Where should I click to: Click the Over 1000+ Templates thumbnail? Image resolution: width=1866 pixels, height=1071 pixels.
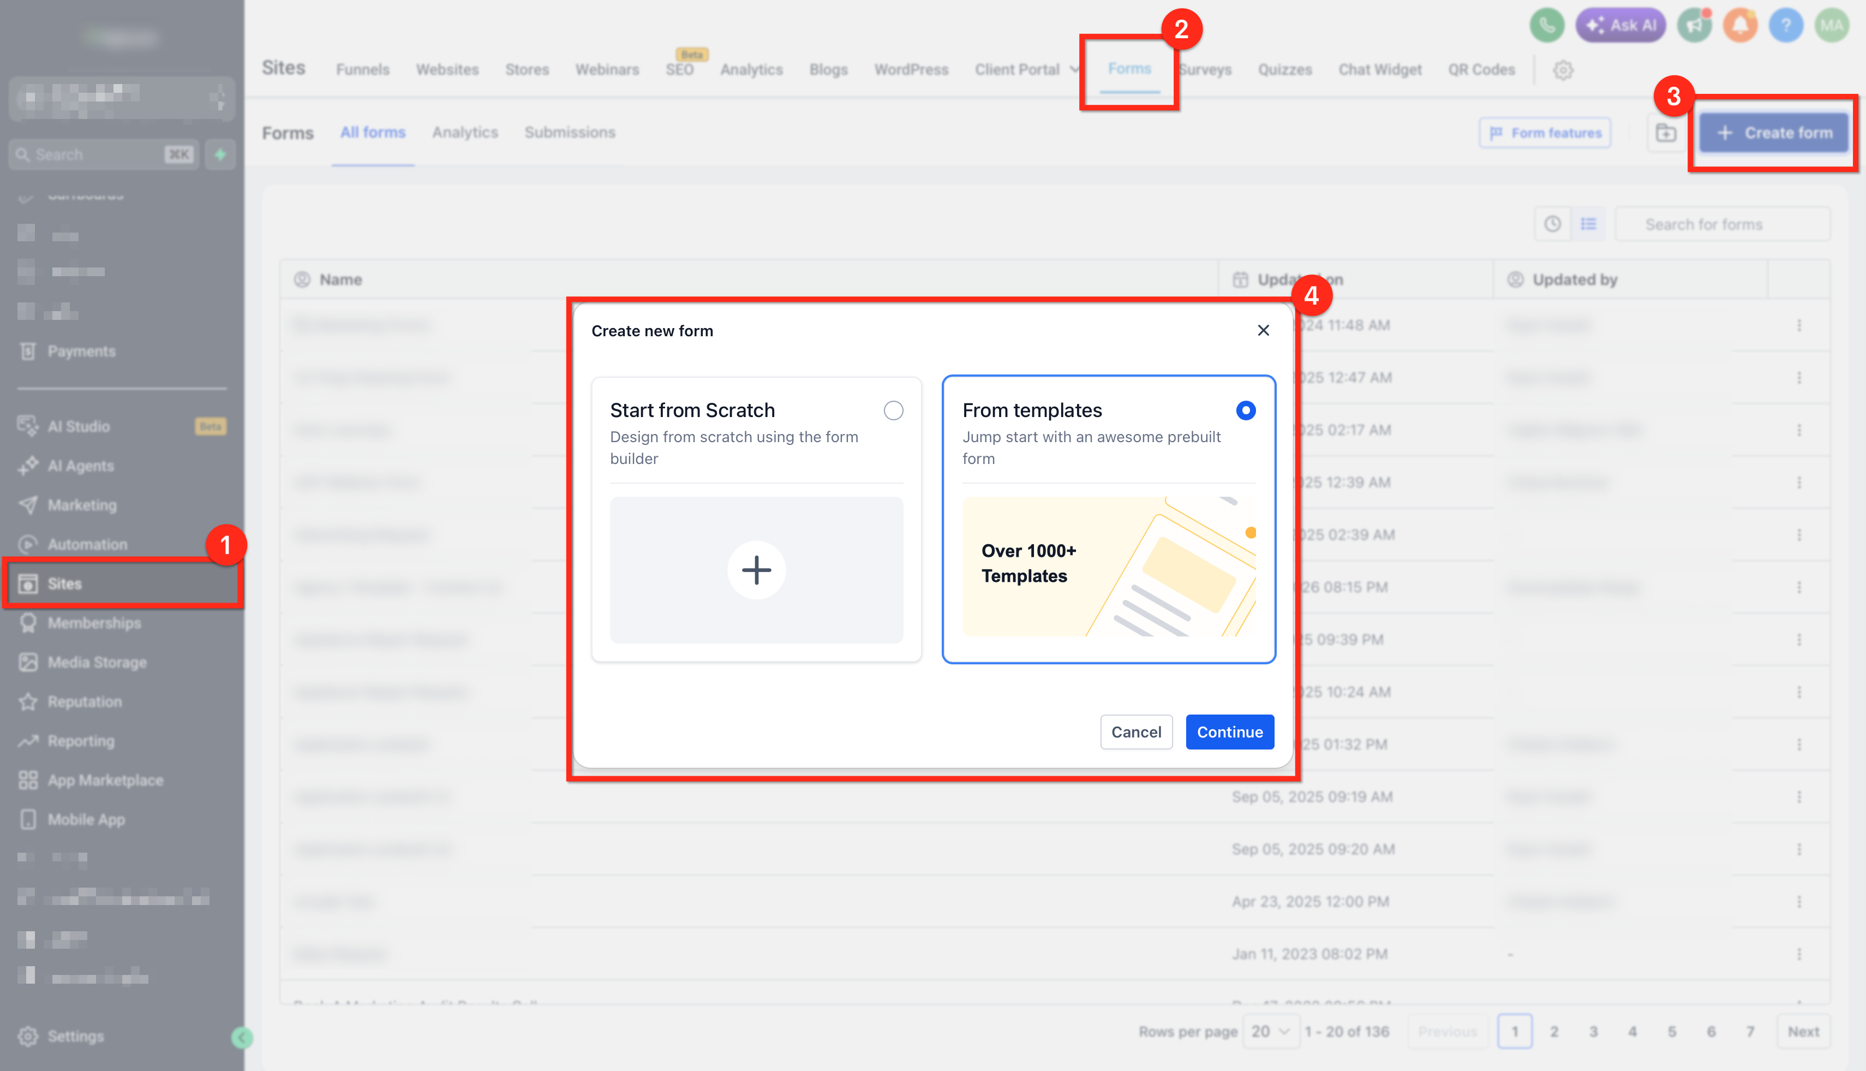pyautogui.click(x=1109, y=567)
